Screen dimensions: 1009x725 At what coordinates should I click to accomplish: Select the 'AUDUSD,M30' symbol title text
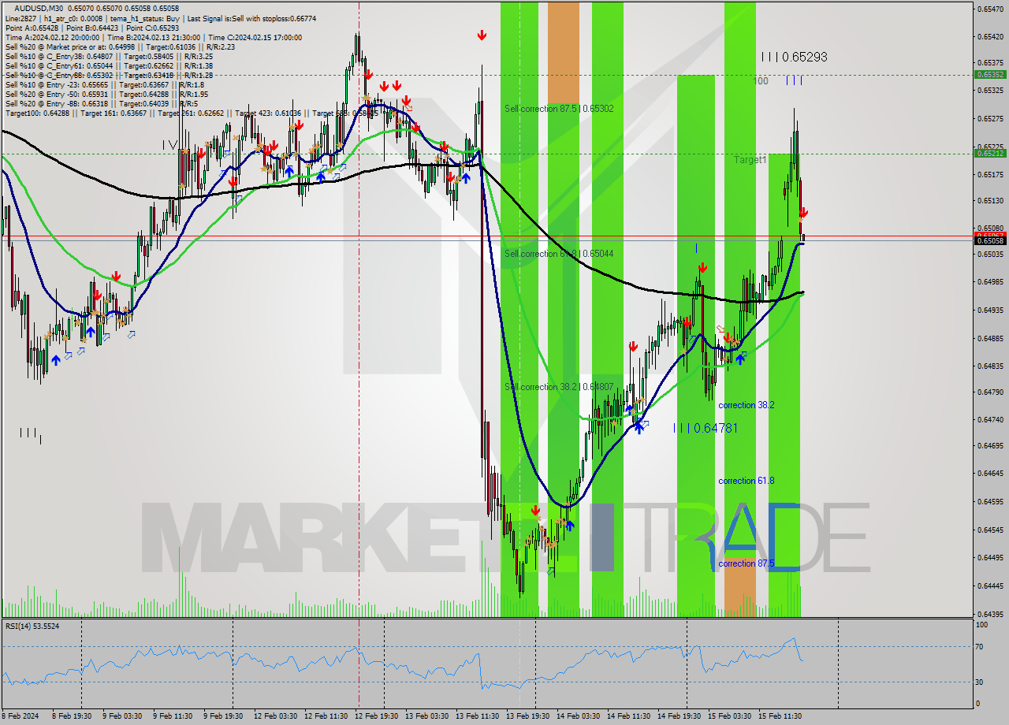pos(37,9)
